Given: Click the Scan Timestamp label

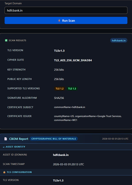Looking at the screenshot, I should 14,164.
